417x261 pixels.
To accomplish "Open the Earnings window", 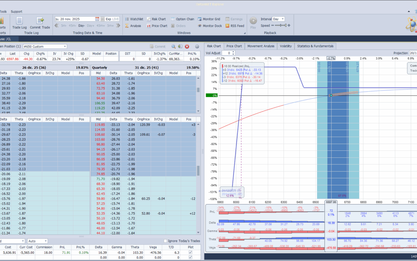I will 234,19.
